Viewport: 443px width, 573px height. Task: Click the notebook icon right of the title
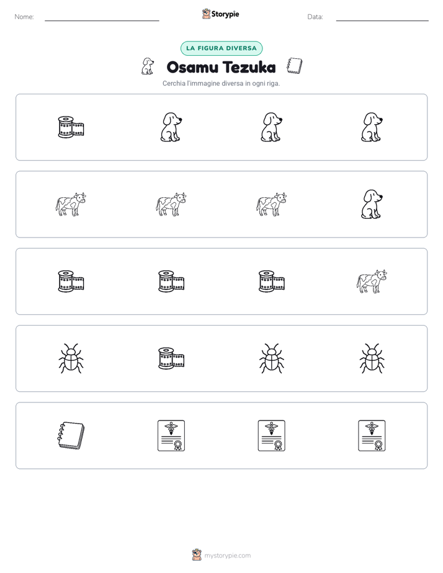[294, 66]
